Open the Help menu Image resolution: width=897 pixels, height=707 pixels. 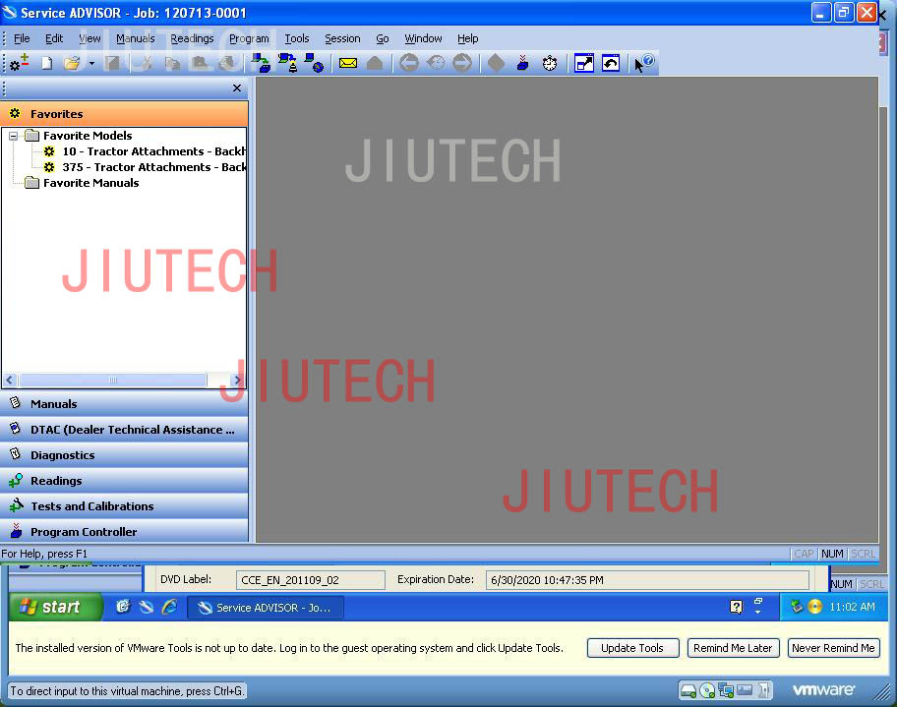tap(468, 38)
